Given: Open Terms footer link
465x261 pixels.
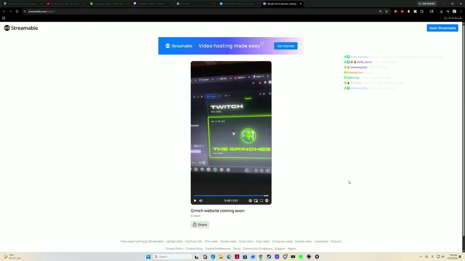Looking at the screenshot, I should tap(236, 249).
